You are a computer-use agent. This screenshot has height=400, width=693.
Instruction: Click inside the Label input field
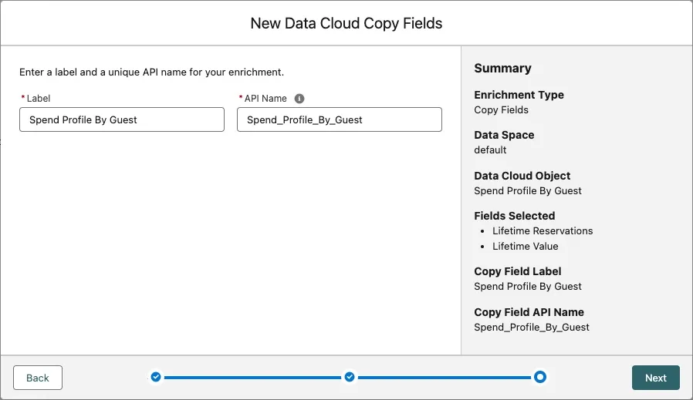click(122, 119)
